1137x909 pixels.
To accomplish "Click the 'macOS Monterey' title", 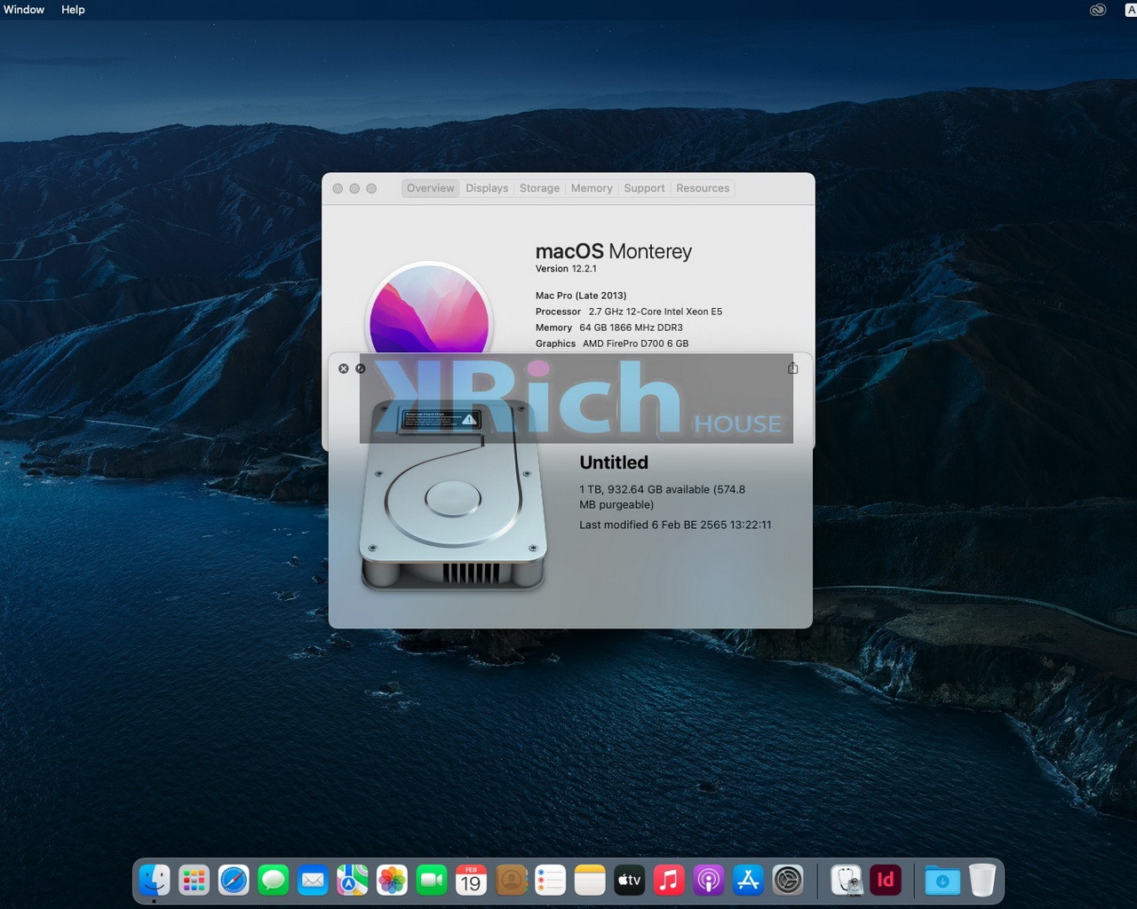I will coord(614,251).
